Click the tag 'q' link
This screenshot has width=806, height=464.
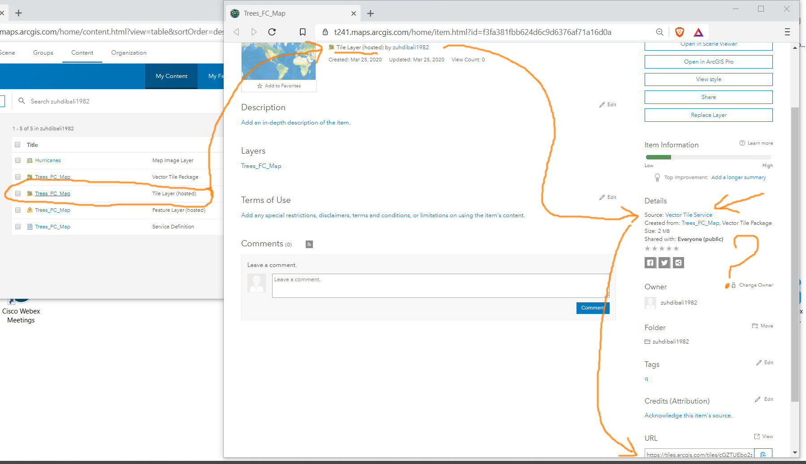tap(646, 379)
